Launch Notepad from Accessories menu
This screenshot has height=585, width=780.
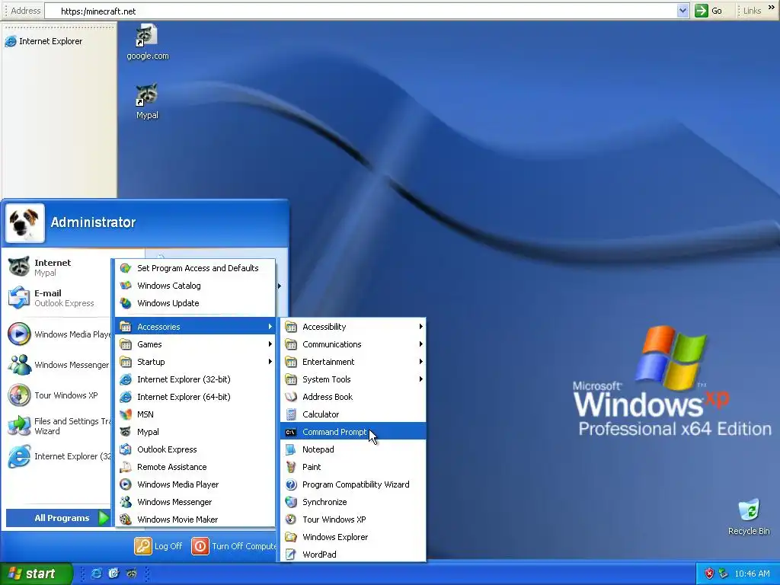[x=353, y=449]
